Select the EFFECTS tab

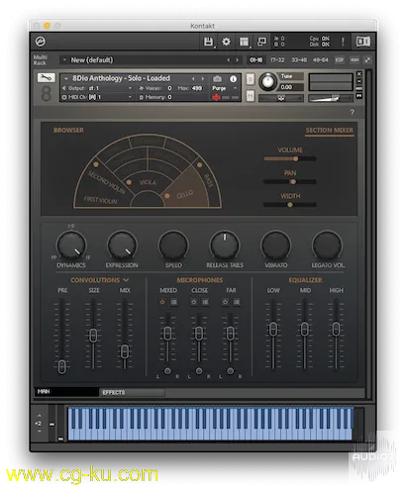click(x=132, y=392)
